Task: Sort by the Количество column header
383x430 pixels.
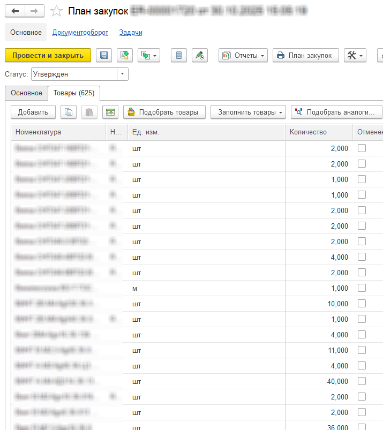Action: [x=308, y=132]
